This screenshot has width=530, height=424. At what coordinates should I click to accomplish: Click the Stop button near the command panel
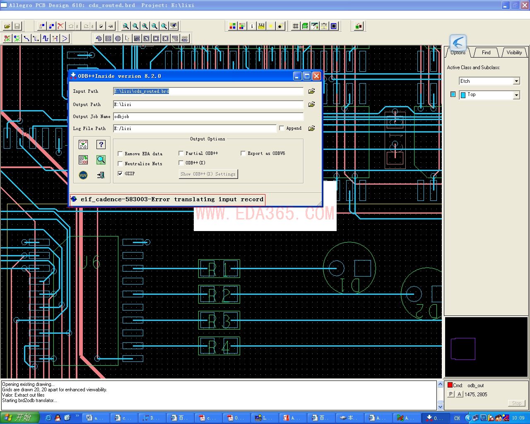[516, 403]
